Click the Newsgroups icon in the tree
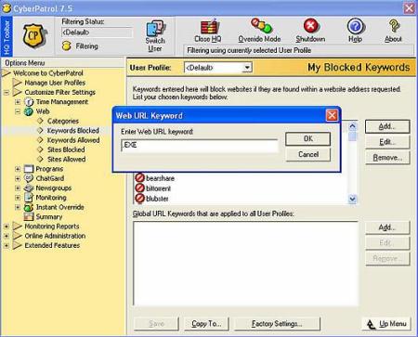 tap(29, 188)
